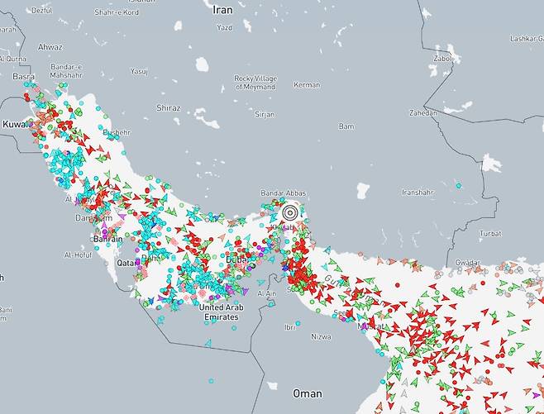This screenshot has width=544, height=414.
Task: Select the Kerman city label
Action: tap(307, 85)
